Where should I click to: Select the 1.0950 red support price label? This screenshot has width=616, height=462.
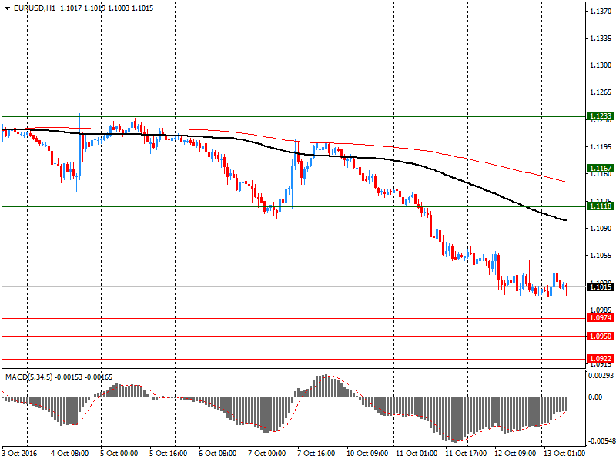601,336
